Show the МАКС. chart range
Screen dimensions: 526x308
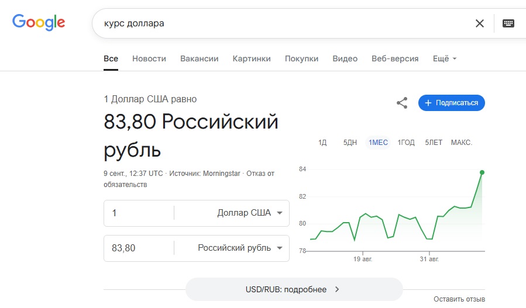[x=461, y=143]
